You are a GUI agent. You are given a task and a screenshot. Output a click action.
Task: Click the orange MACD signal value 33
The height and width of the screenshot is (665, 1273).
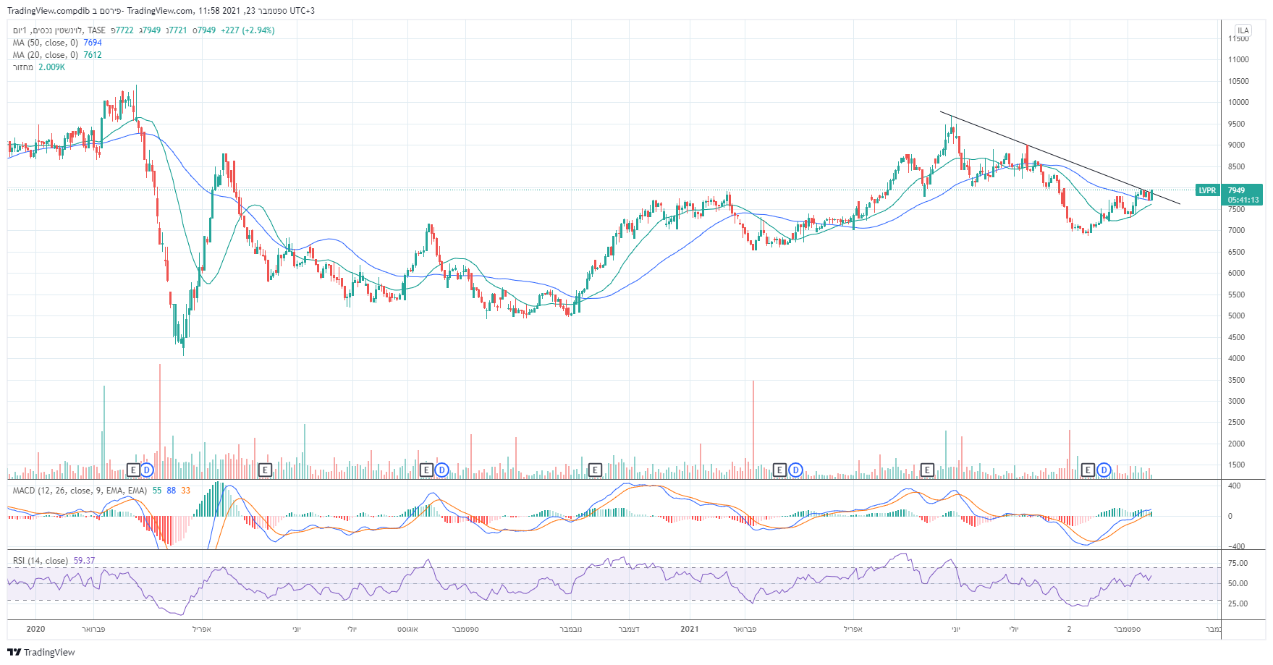tap(186, 491)
